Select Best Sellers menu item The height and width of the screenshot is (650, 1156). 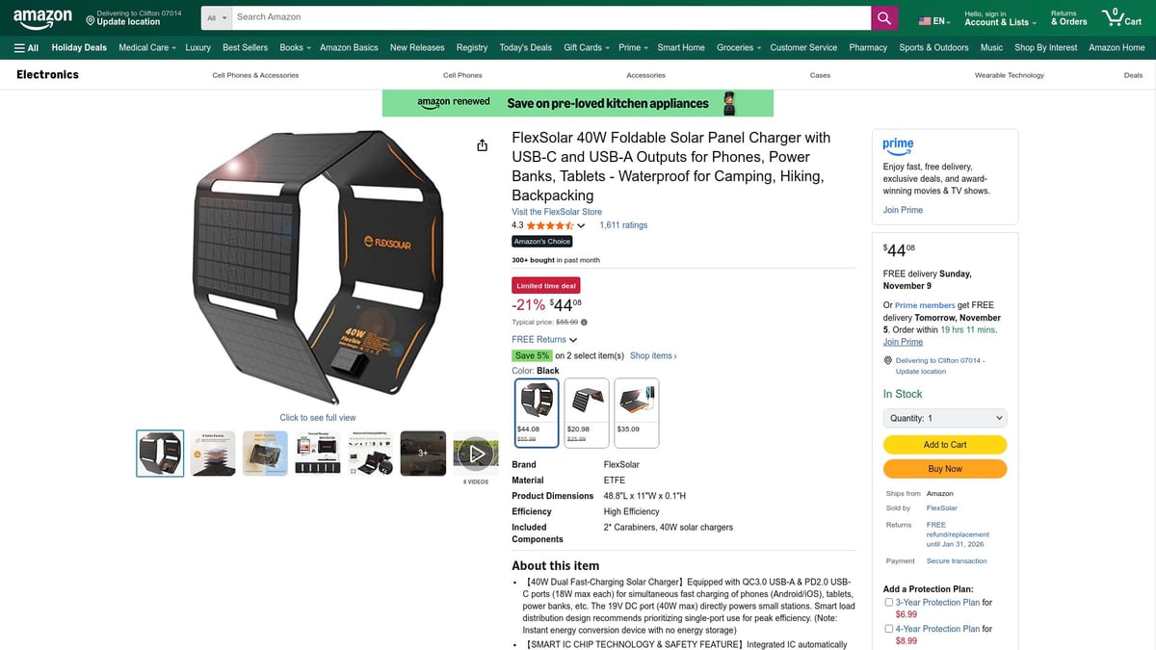click(245, 47)
